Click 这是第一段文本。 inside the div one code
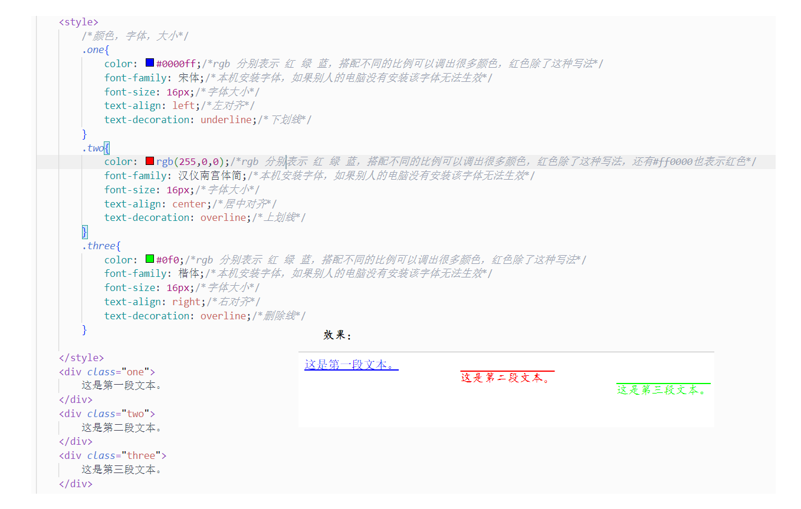Screen dimensions: 801x509 122,385
